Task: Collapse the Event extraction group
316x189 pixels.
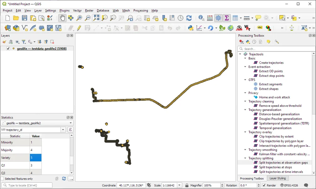Action: 245,67
